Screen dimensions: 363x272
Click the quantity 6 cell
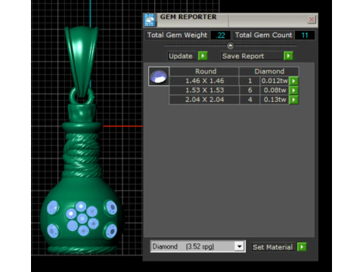[x=250, y=90]
